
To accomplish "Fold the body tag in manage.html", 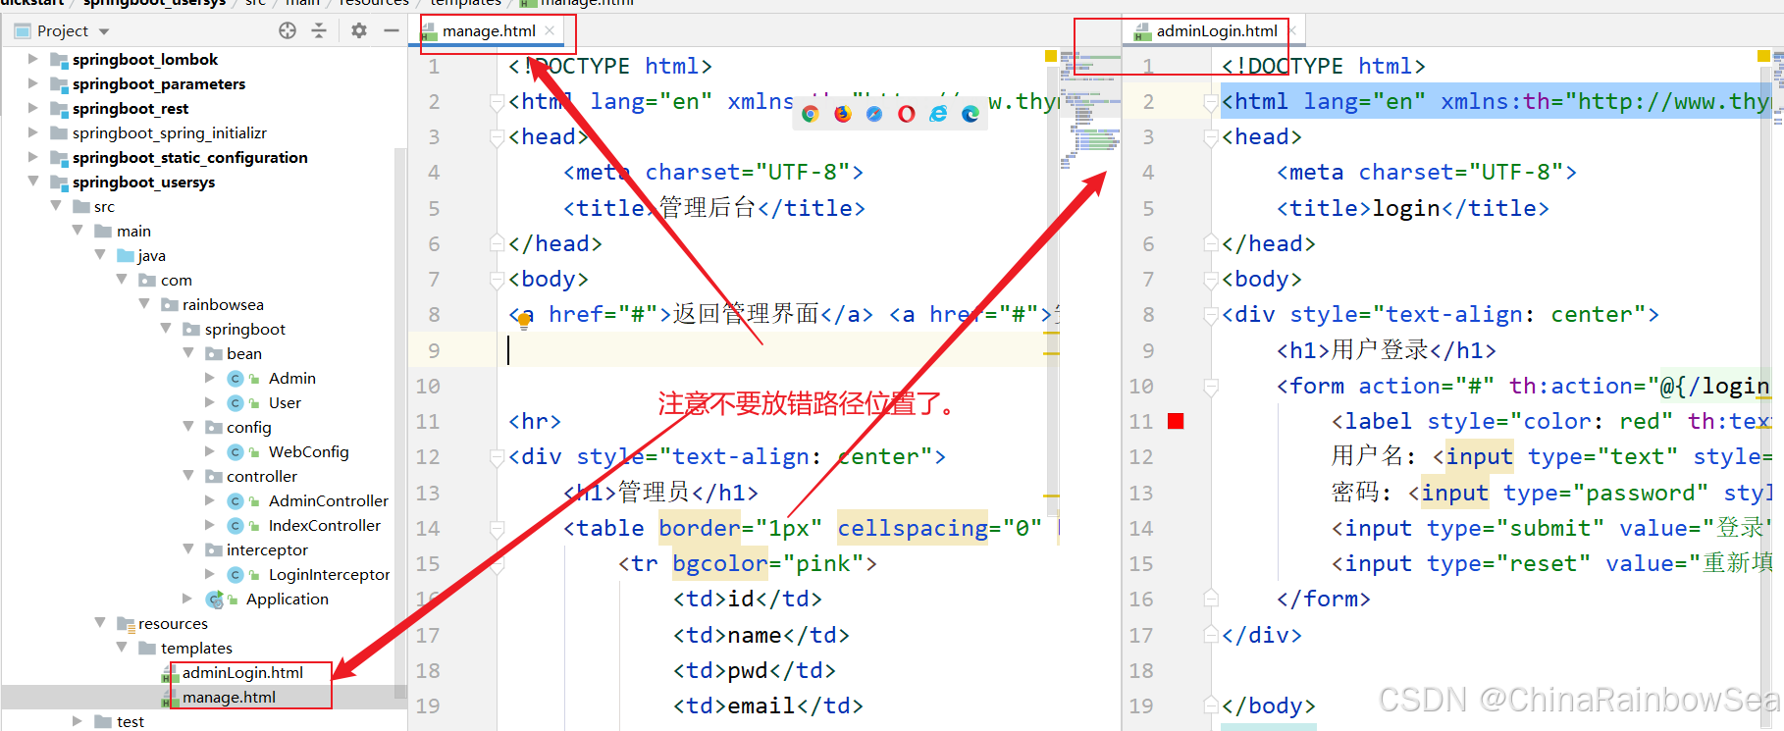I will (498, 280).
